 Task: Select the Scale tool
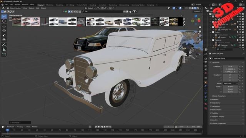pos(4,35)
